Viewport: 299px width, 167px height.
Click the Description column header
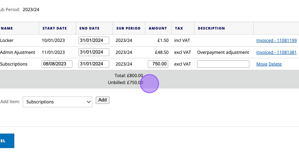[211, 28]
